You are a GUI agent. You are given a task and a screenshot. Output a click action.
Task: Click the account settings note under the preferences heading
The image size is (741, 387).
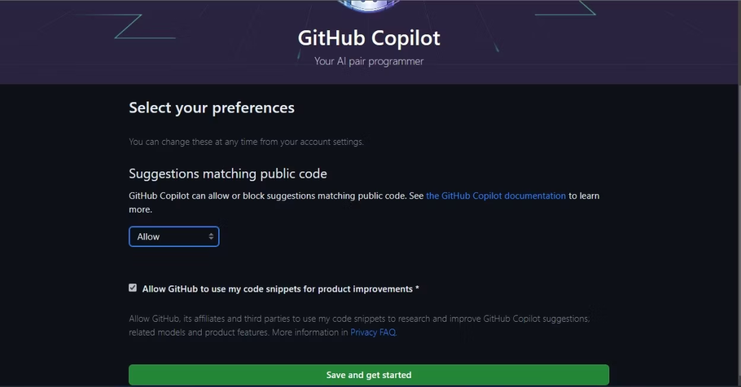pos(246,142)
